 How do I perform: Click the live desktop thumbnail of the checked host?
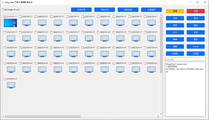coord(10,23)
